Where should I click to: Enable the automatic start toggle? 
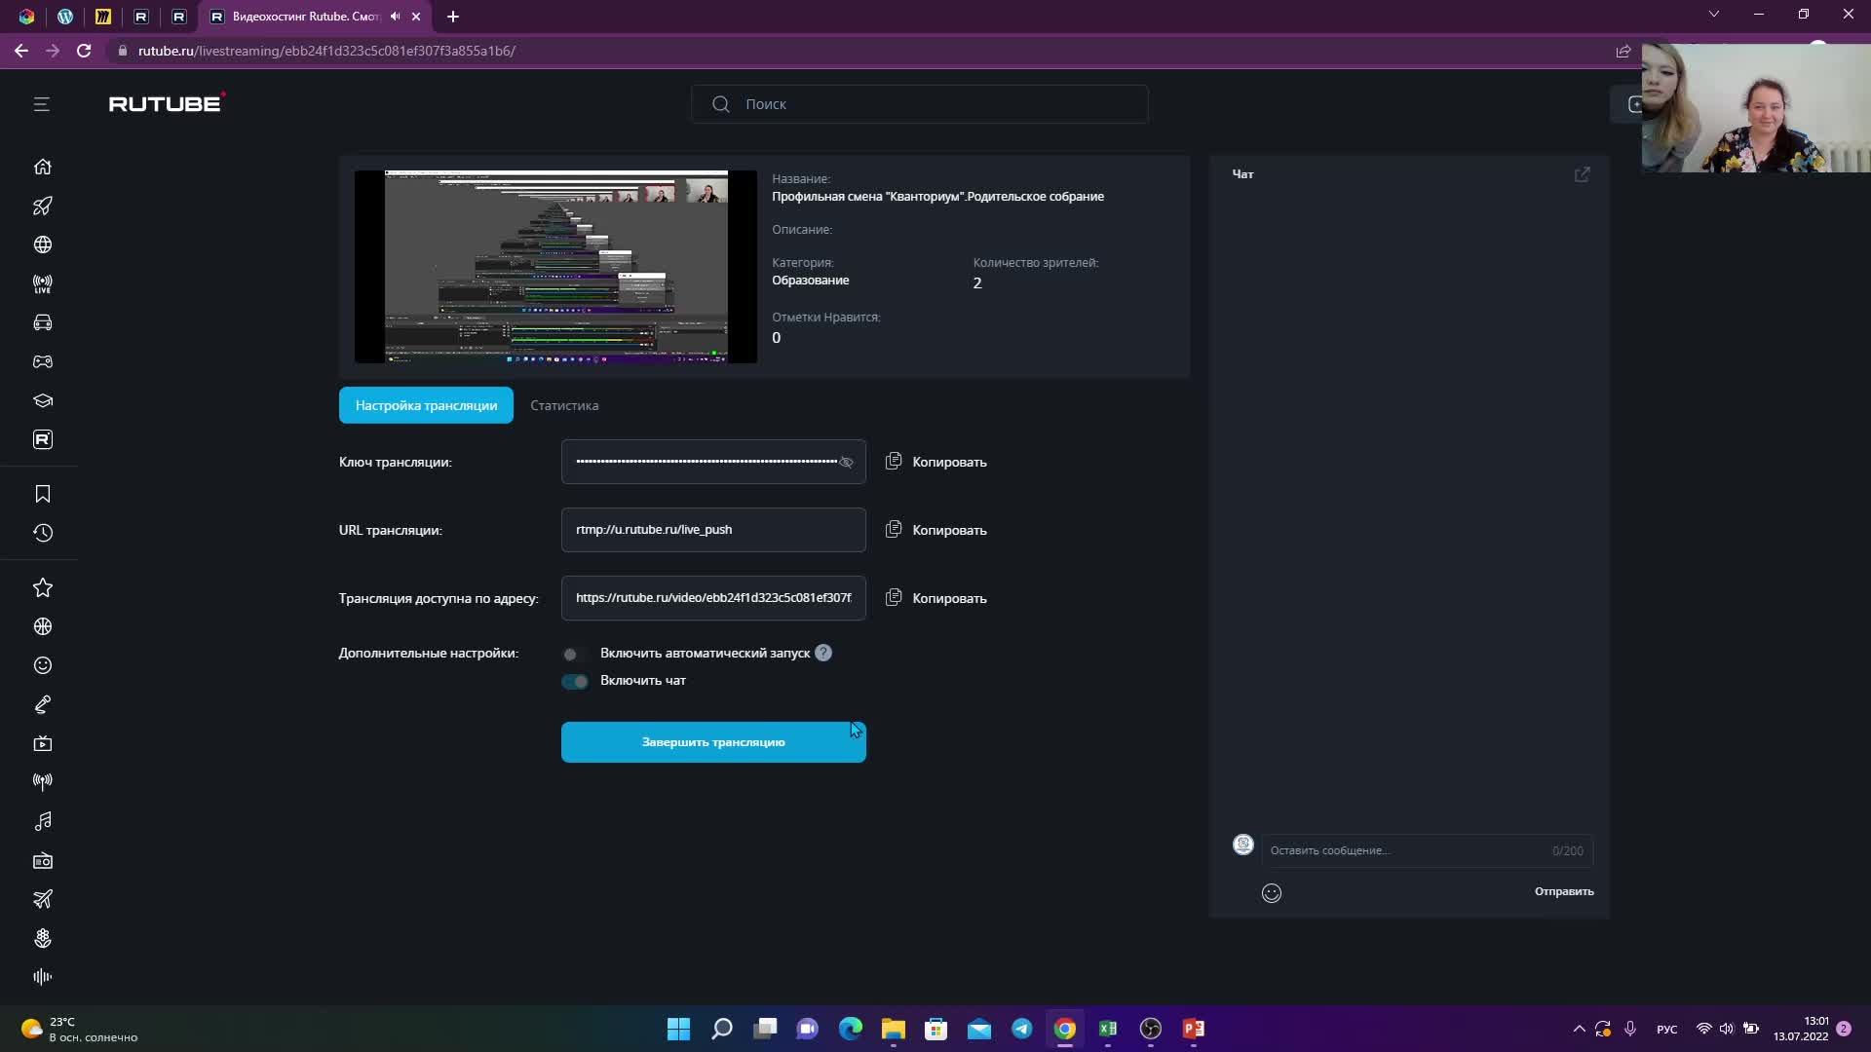(x=574, y=654)
